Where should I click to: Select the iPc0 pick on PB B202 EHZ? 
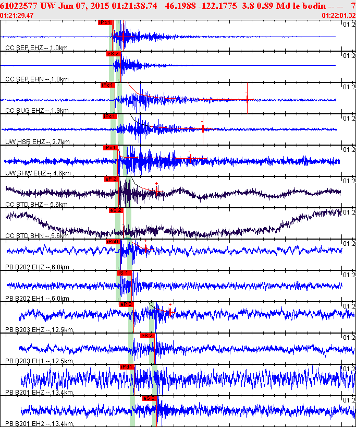pos(113,242)
